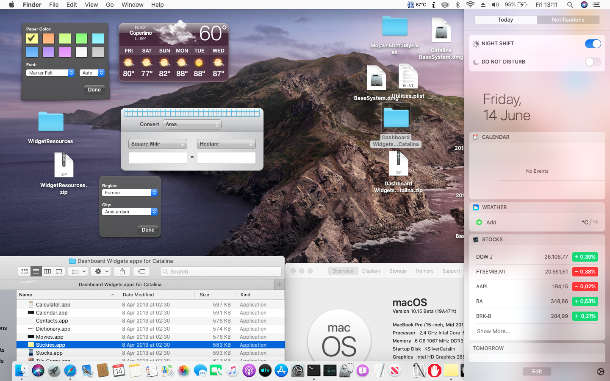This screenshot has height=381, width=610.
Task: Open Terminal in the Dock
Action: tap(313, 371)
